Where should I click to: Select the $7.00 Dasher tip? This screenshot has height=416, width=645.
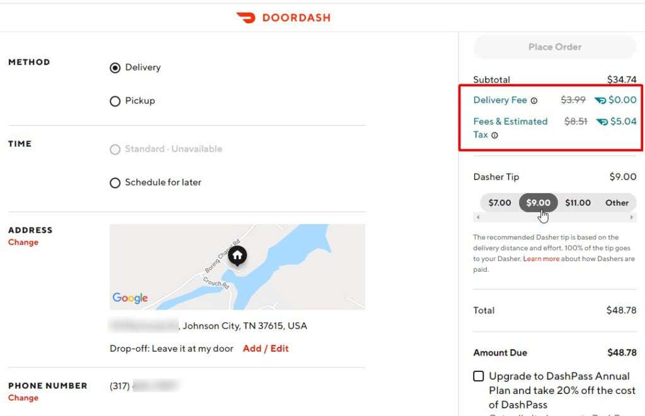[498, 203]
